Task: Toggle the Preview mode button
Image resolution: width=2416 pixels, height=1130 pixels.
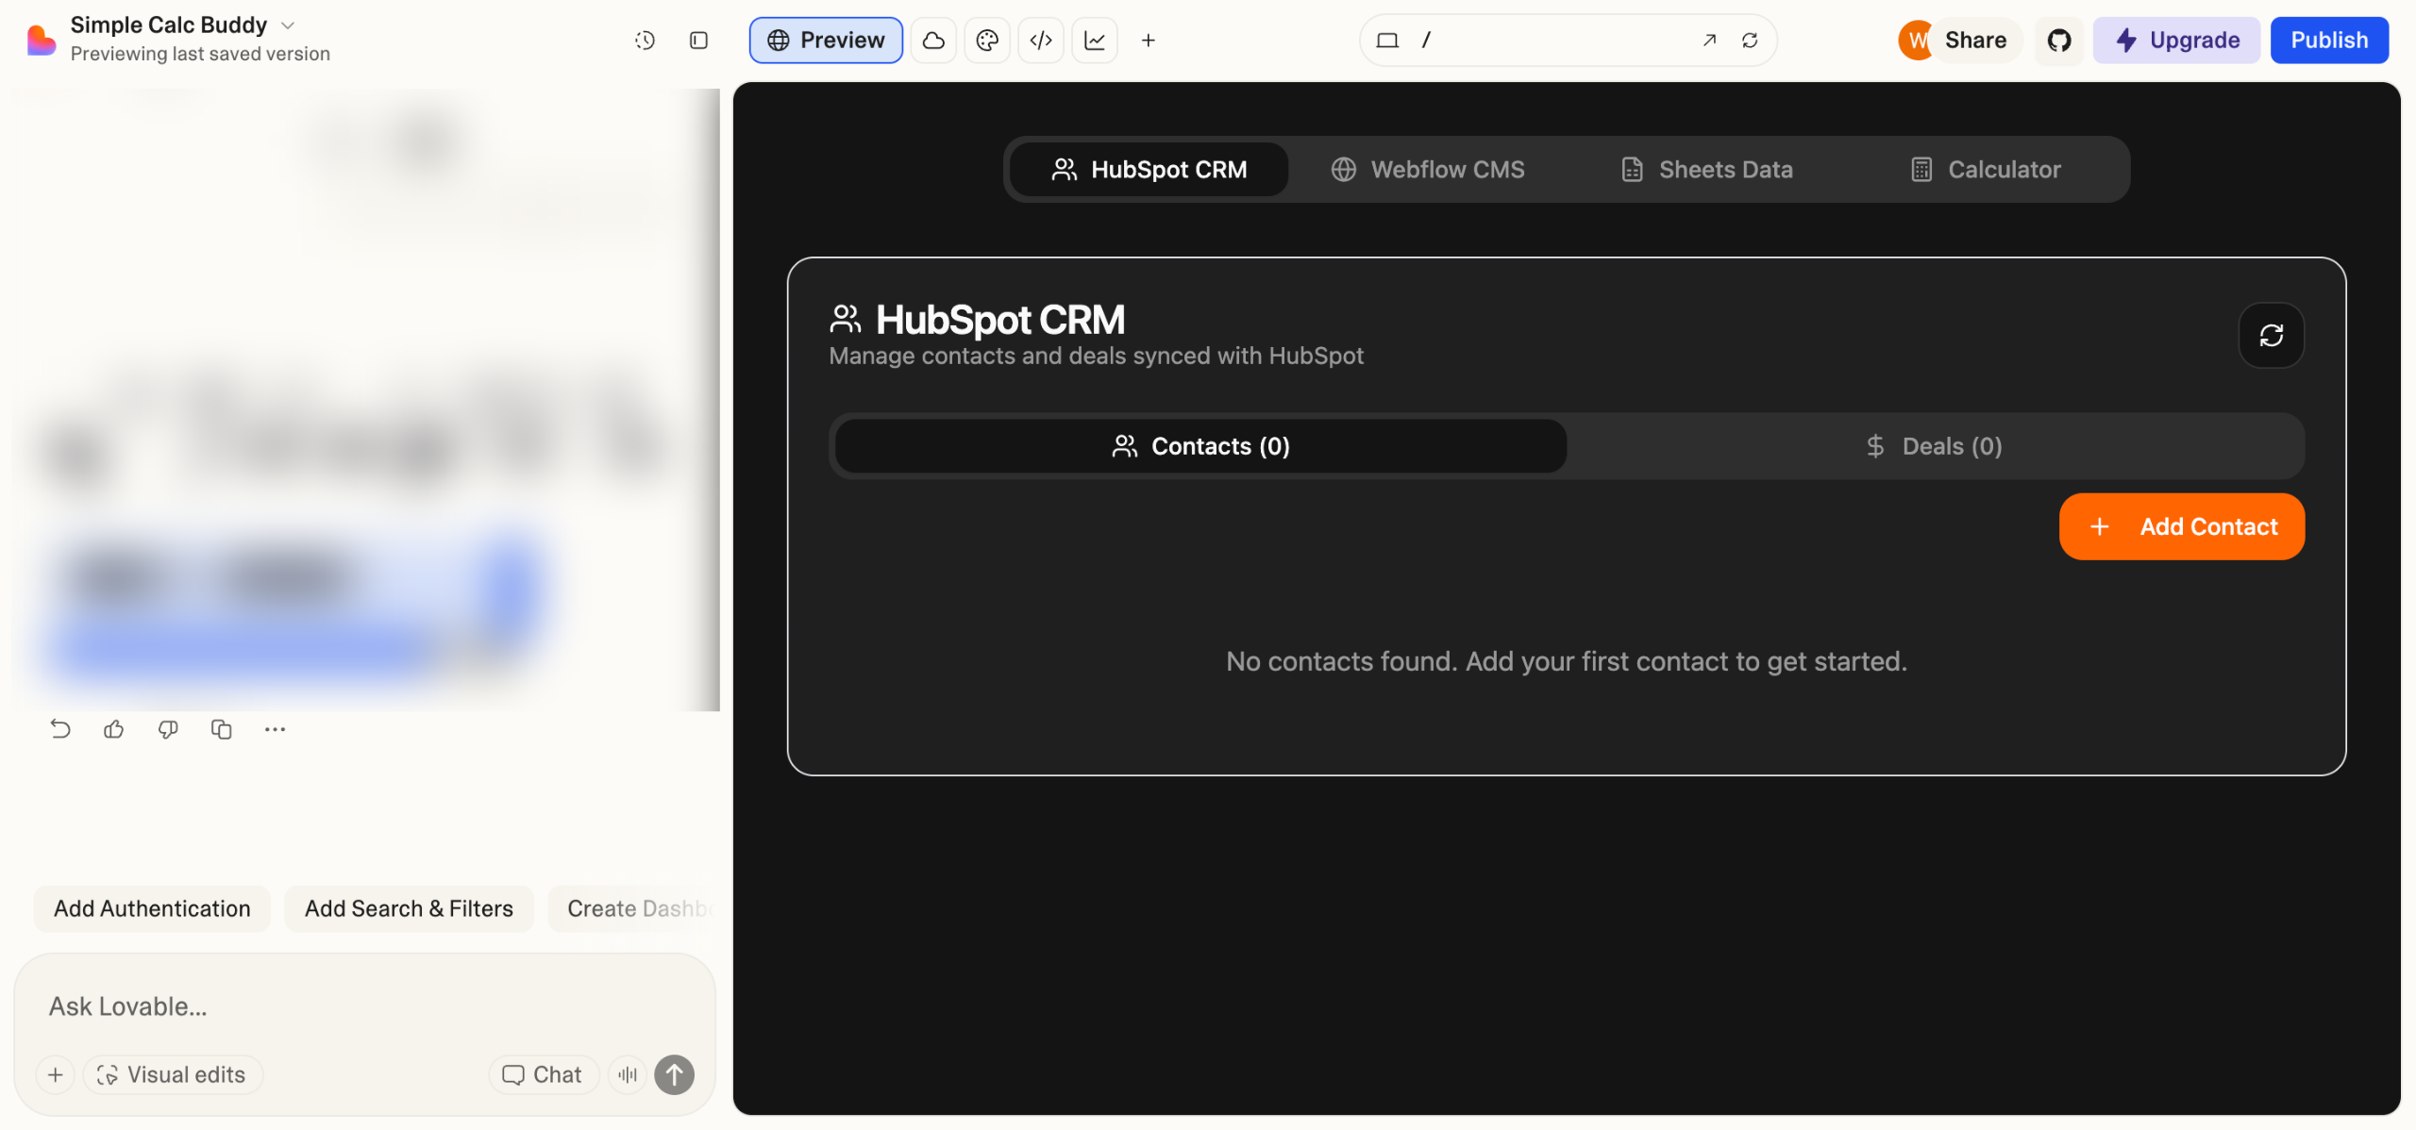Action: [x=826, y=41]
